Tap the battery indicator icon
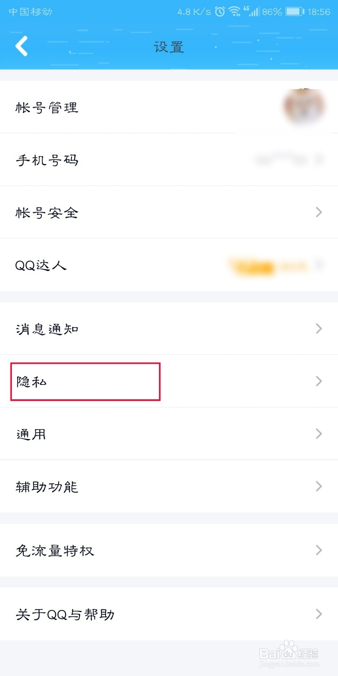The width and height of the screenshot is (338, 676). [294, 11]
